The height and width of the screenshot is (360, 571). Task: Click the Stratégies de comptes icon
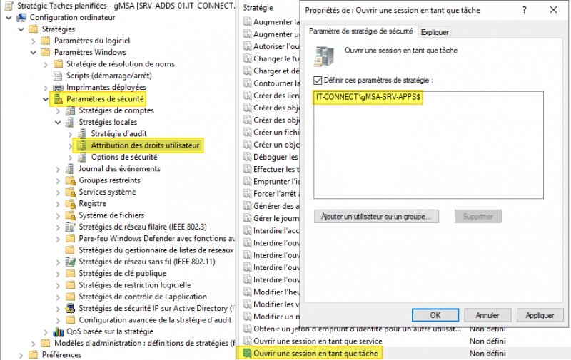pyautogui.click(x=70, y=110)
